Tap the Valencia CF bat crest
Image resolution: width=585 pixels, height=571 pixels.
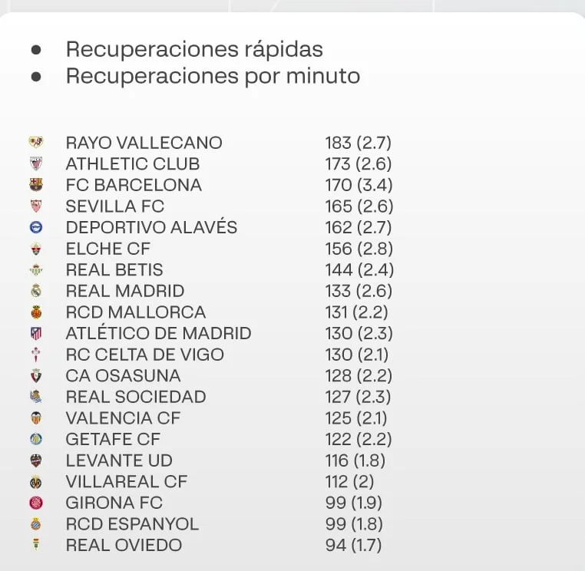pyautogui.click(x=36, y=418)
